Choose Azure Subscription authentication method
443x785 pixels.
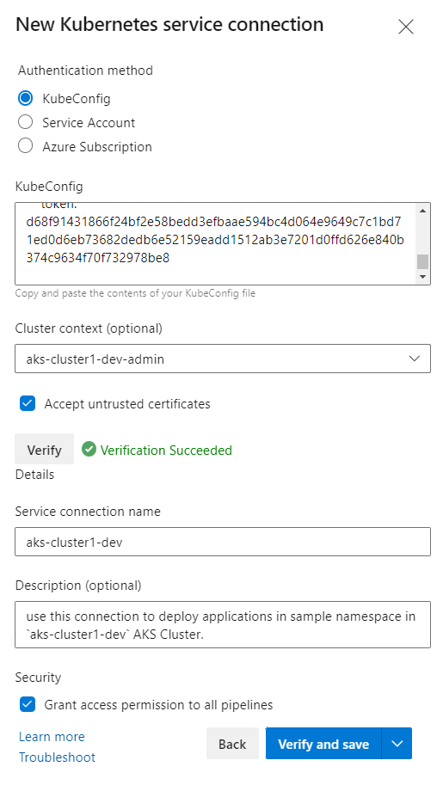point(25,146)
